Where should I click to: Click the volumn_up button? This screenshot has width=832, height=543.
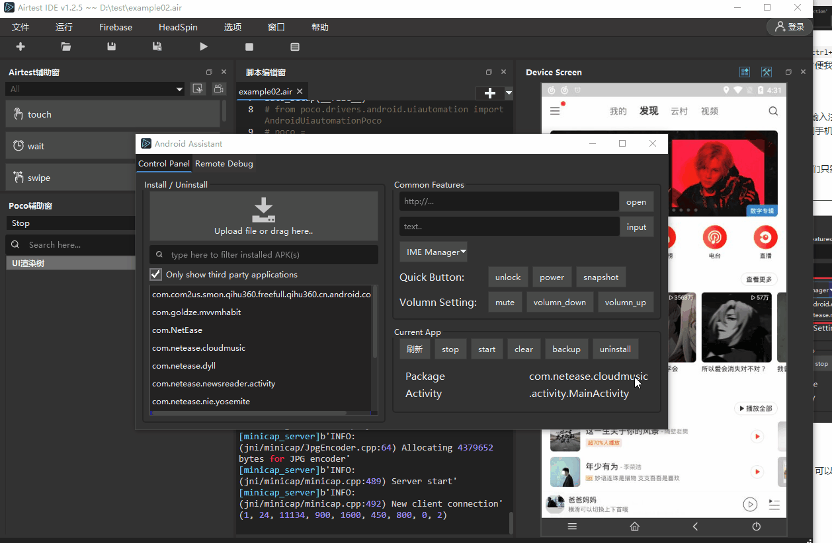pyautogui.click(x=626, y=302)
